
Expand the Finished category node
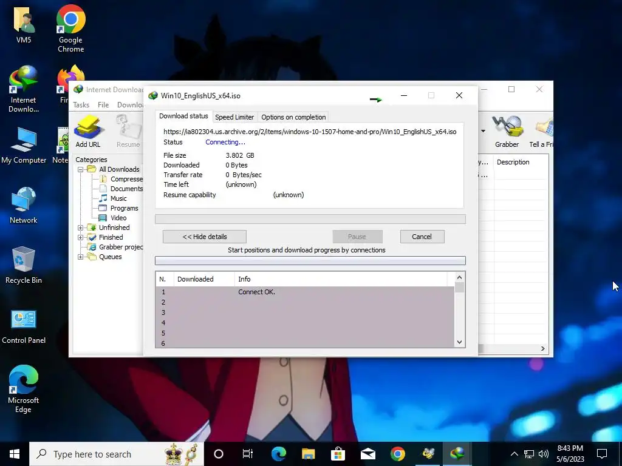click(x=81, y=237)
